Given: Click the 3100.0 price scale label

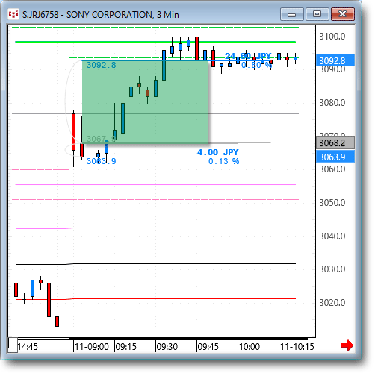Looking at the screenshot, I should [332, 37].
